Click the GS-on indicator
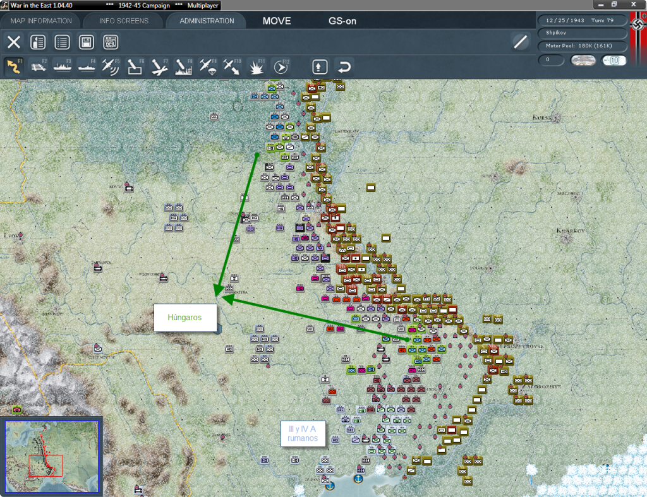The height and width of the screenshot is (497, 647). coord(342,21)
